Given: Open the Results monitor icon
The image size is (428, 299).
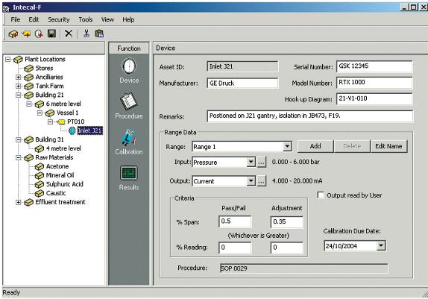Looking at the screenshot, I should coord(128,173).
